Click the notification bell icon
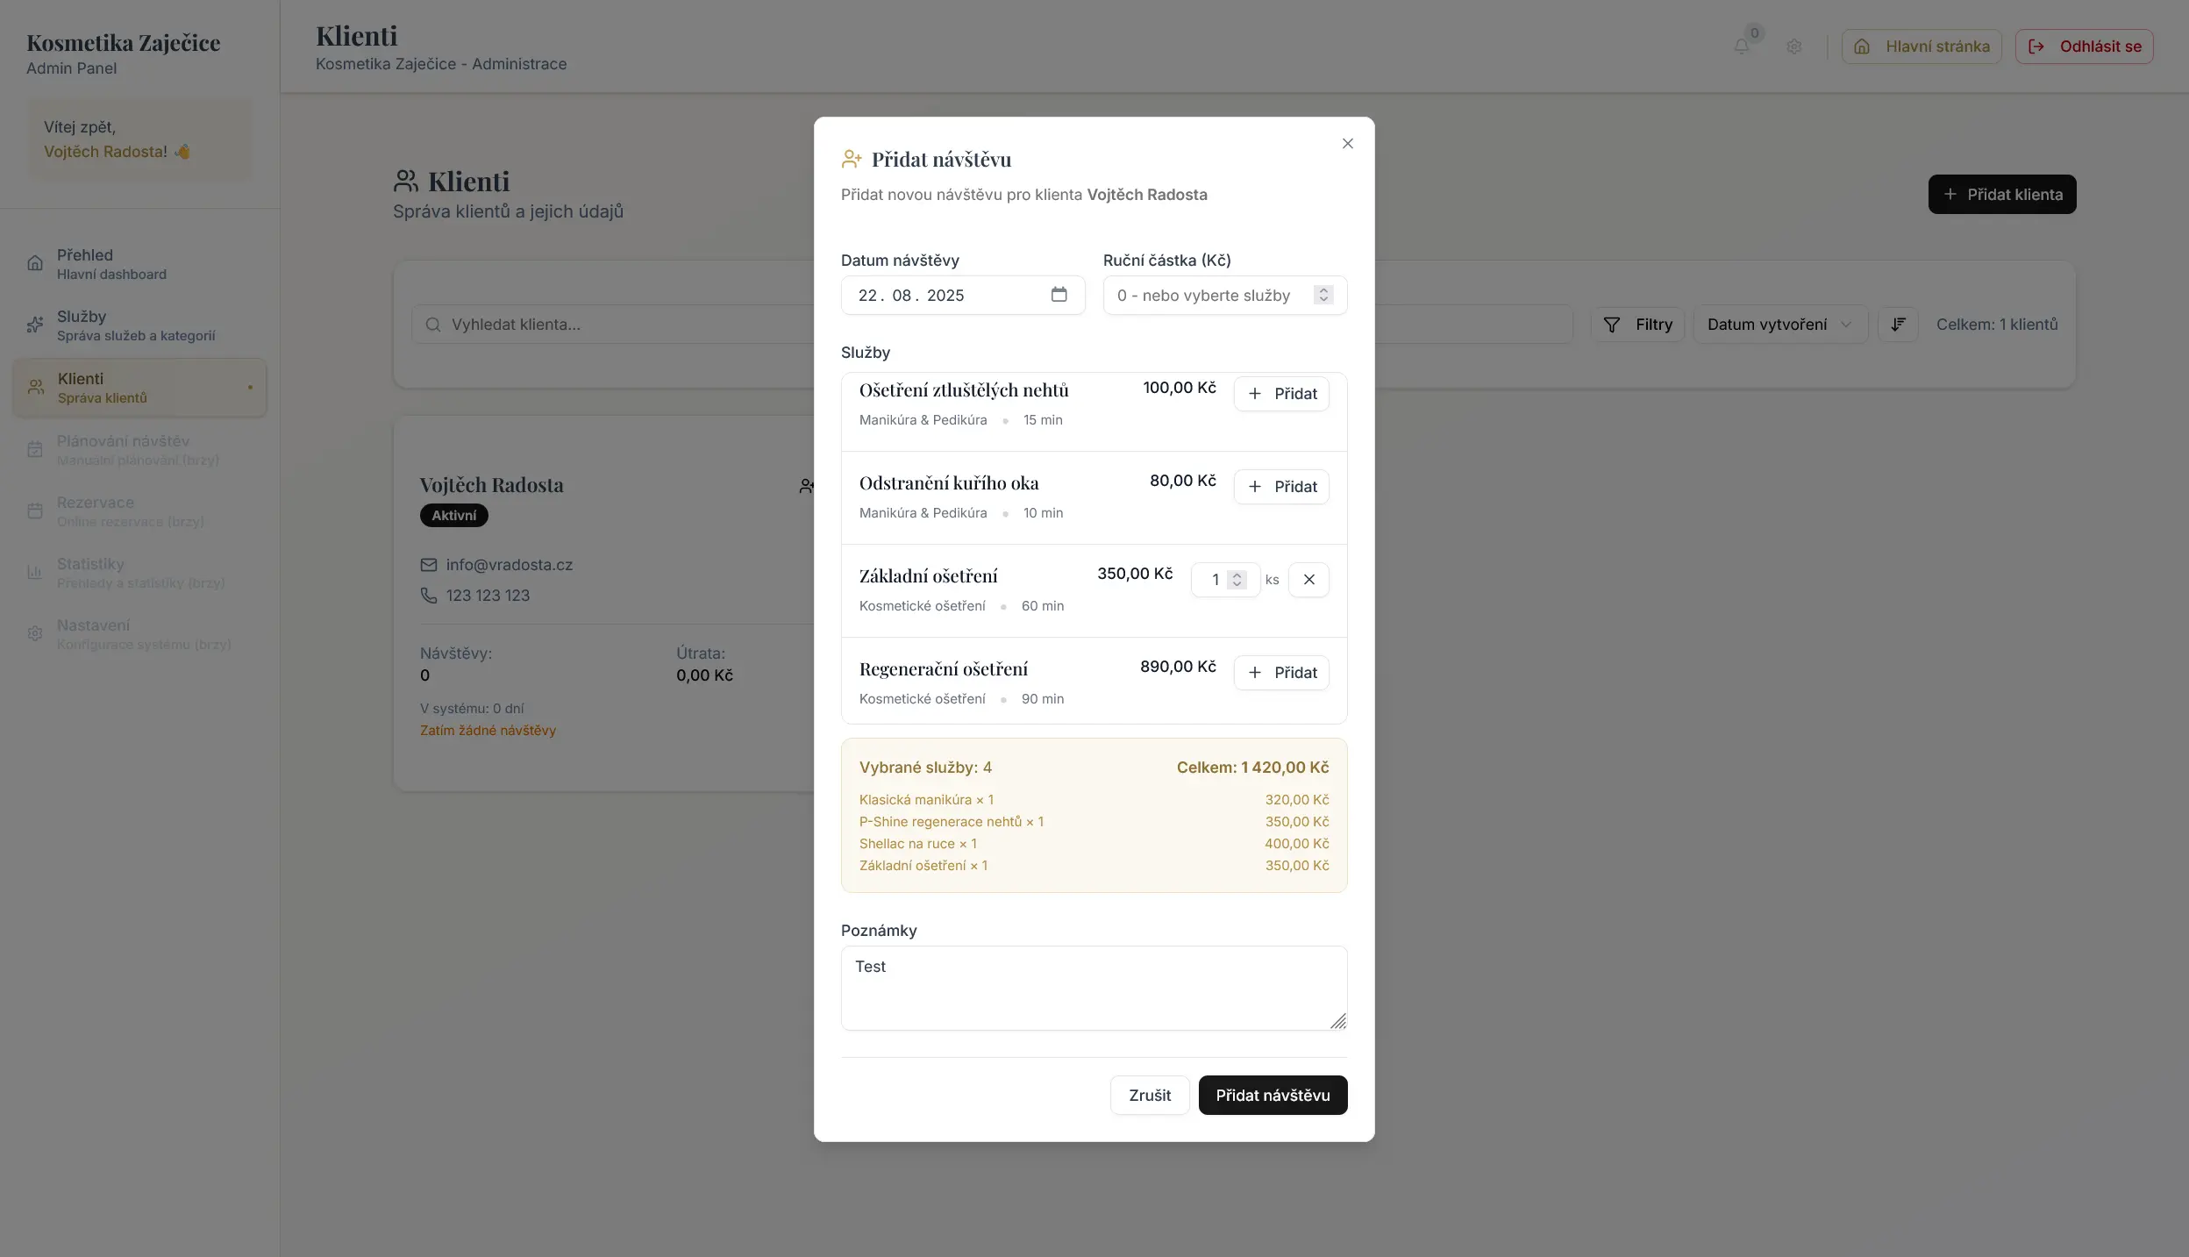 (1742, 46)
